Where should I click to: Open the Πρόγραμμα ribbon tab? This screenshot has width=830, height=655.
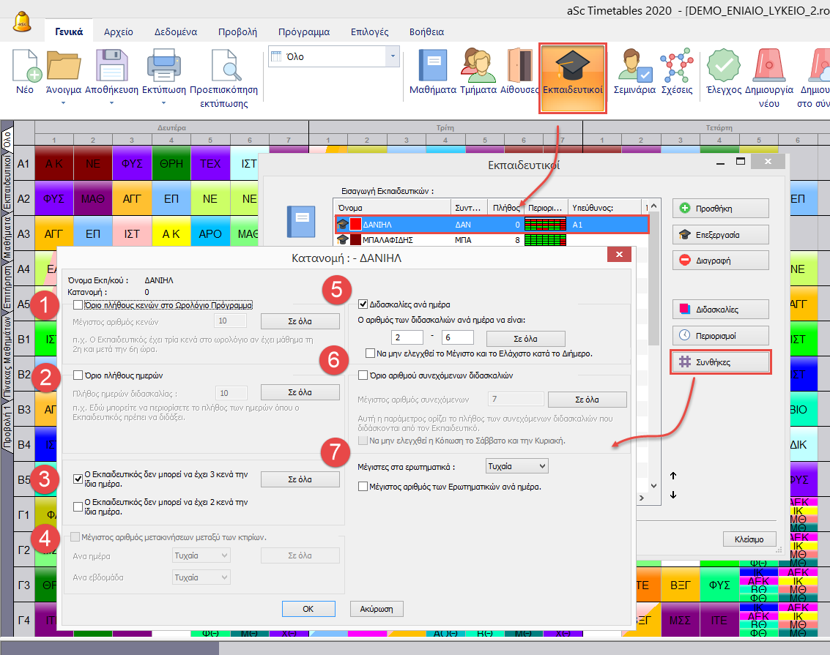tap(303, 31)
